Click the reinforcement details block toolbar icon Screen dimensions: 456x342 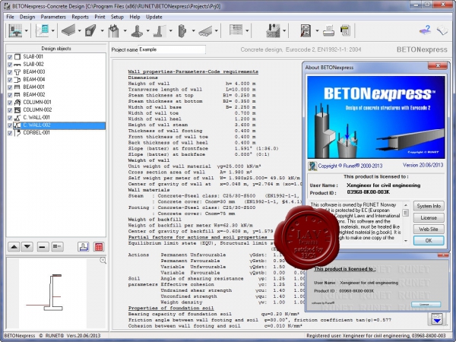point(273,30)
